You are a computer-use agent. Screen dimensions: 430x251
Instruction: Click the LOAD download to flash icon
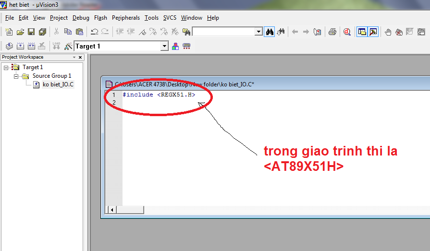(x=56, y=46)
